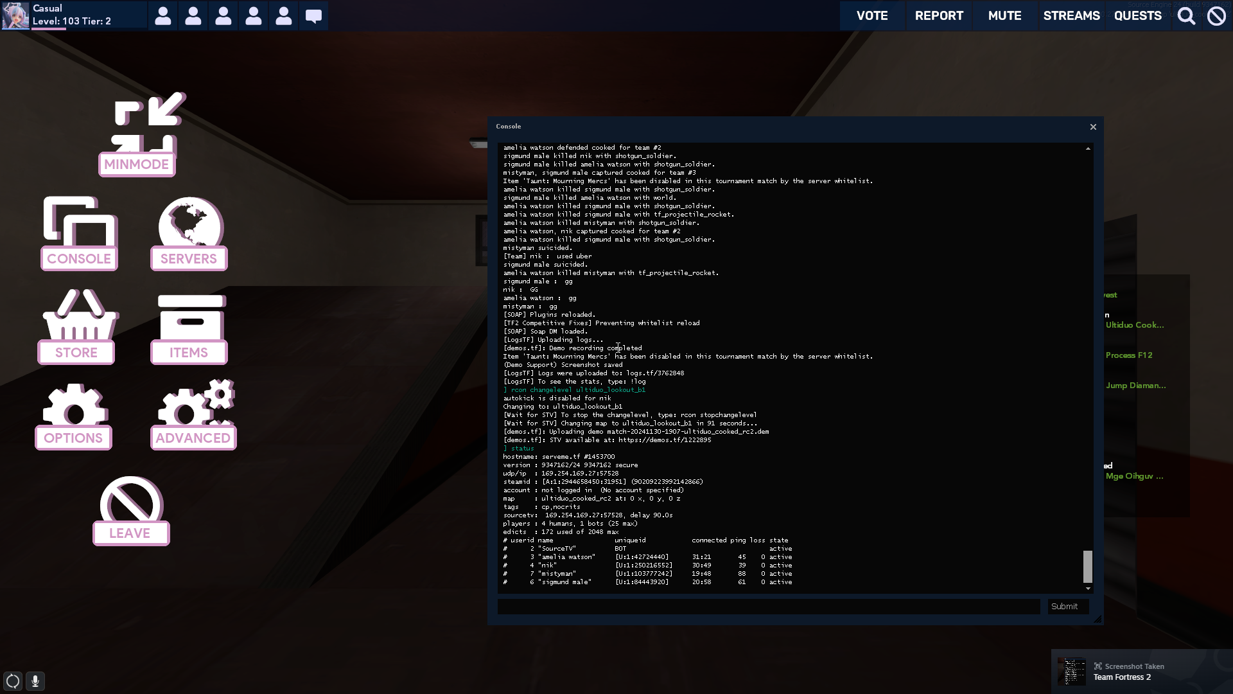Click the magnifying glass search icon
Image resolution: width=1233 pixels, height=694 pixels.
[1186, 16]
